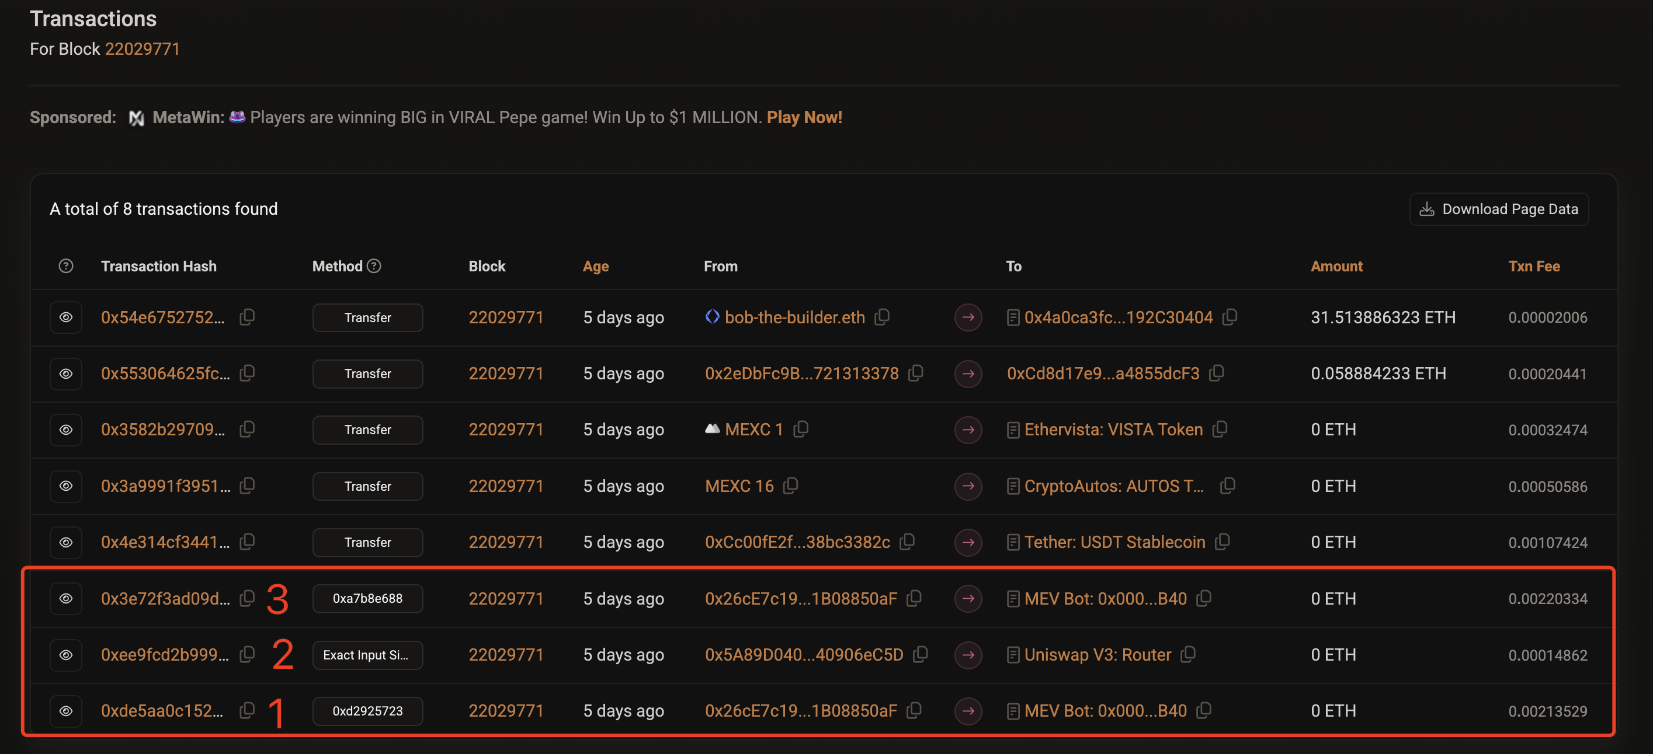Open Tether: USDT Stablecoin contract page
The width and height of the screenshot is (1653, 754).
tap(1114, 542)
